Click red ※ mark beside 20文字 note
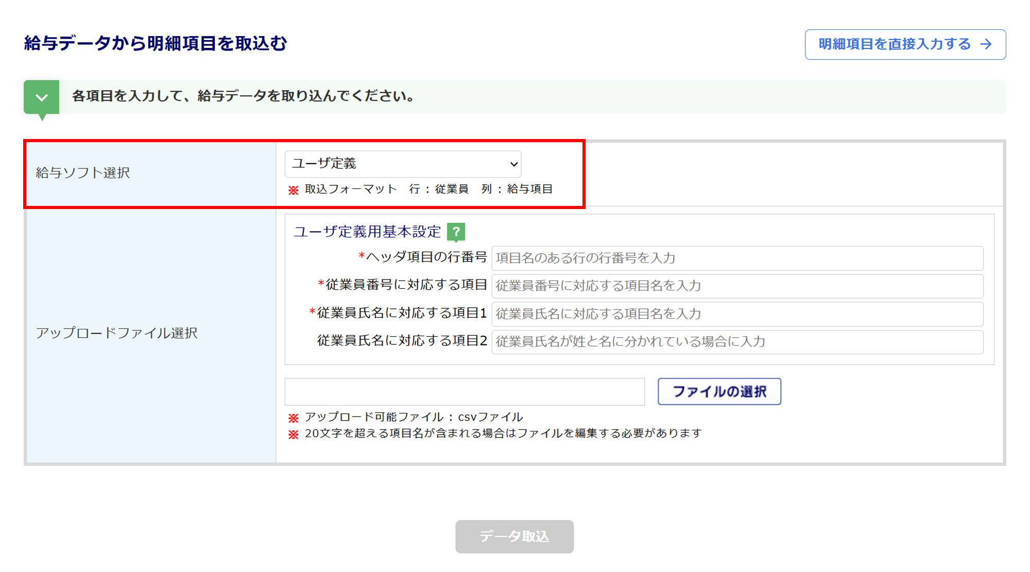1030x572 pixels. 293,434
